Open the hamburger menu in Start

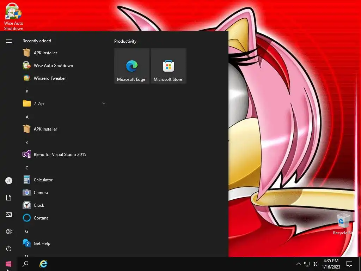coord(9,41)
